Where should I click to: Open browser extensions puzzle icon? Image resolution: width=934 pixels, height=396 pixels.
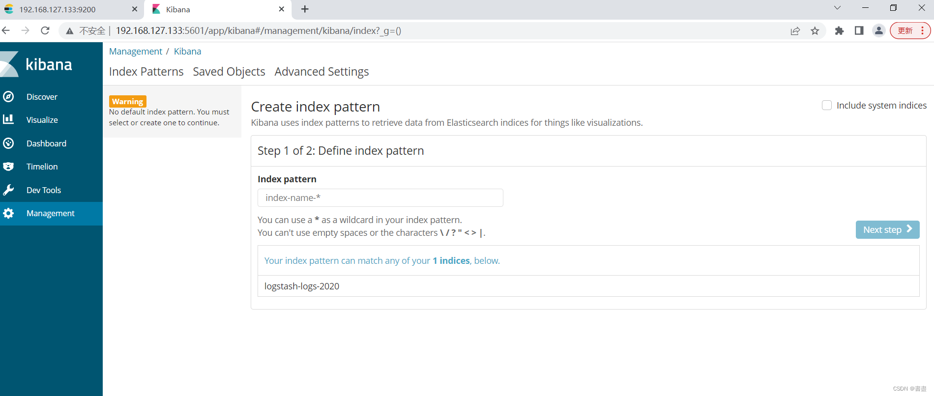[839, 31]
